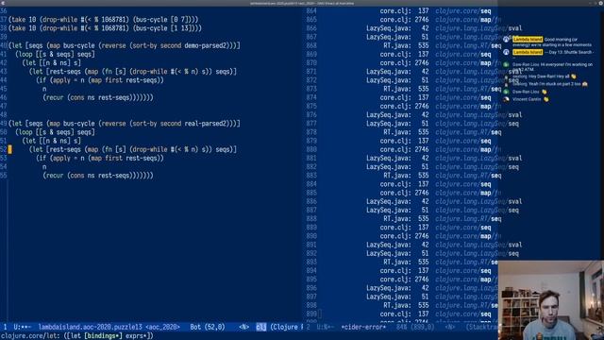Click '(if (apply = n' on line 44

(x=60, y=80)
